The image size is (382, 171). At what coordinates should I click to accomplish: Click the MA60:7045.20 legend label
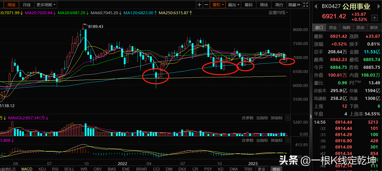pos(104,12)
